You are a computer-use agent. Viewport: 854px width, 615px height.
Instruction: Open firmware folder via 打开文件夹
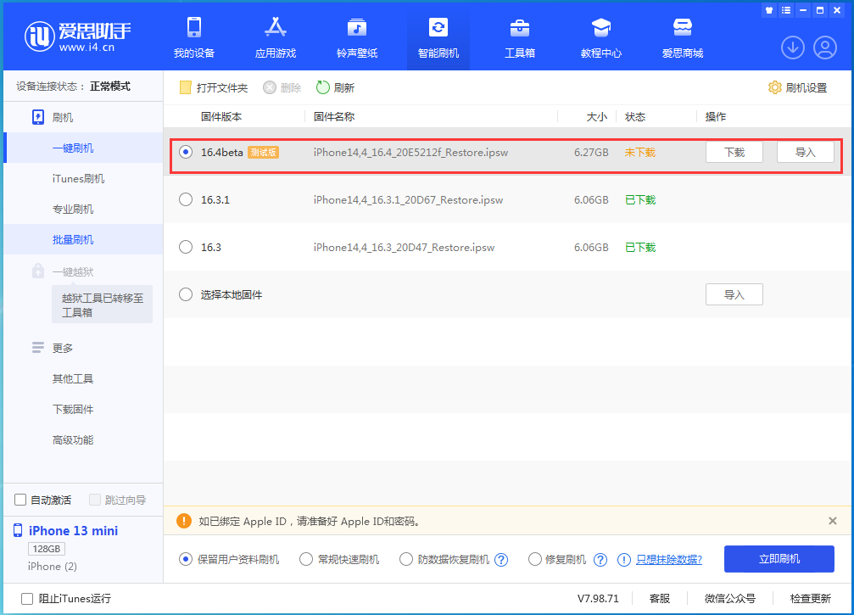(214, 87)
